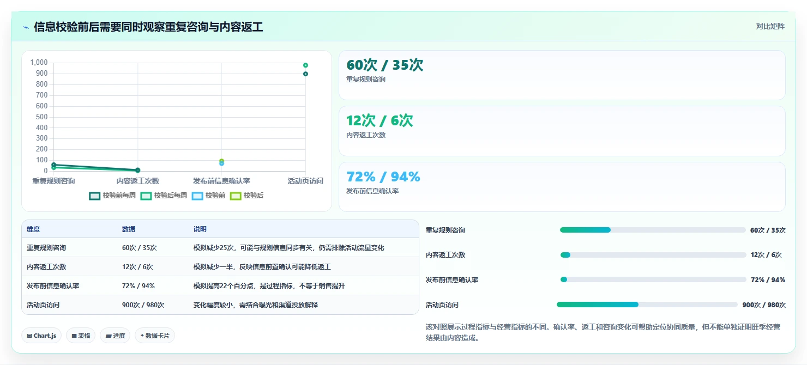Click the 活动页访问 x-axis label on chart
The height and width of the screenshot is (365, 807).
[x=305, y=181]
